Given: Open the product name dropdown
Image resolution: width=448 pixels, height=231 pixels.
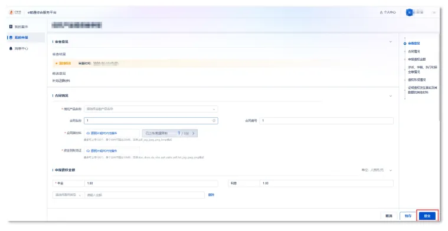Looking at the screenshot, I should (151, 109).
